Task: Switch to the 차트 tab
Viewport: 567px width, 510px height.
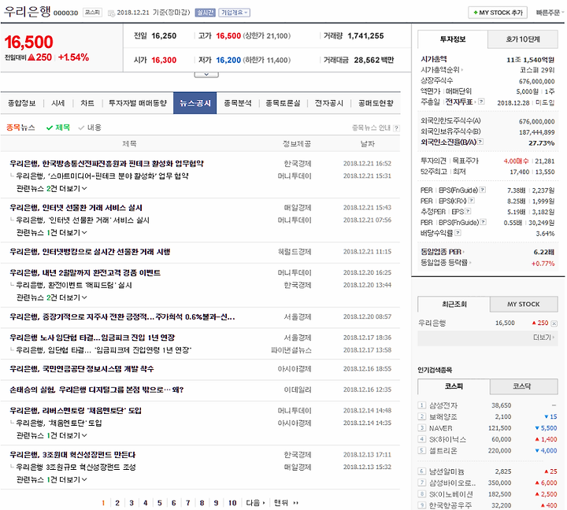Action: tap(87, 103)
